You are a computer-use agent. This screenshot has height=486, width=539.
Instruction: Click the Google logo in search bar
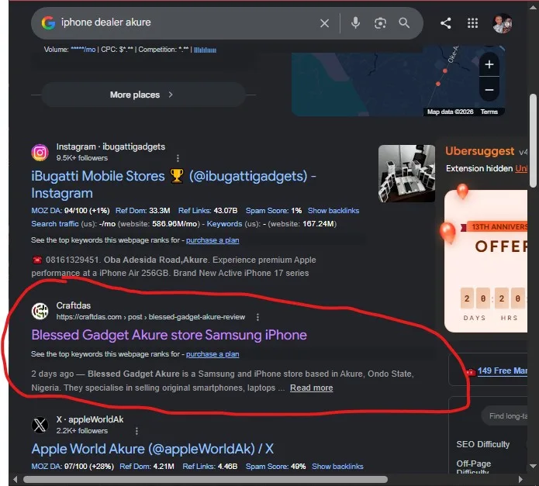point(48,23)
